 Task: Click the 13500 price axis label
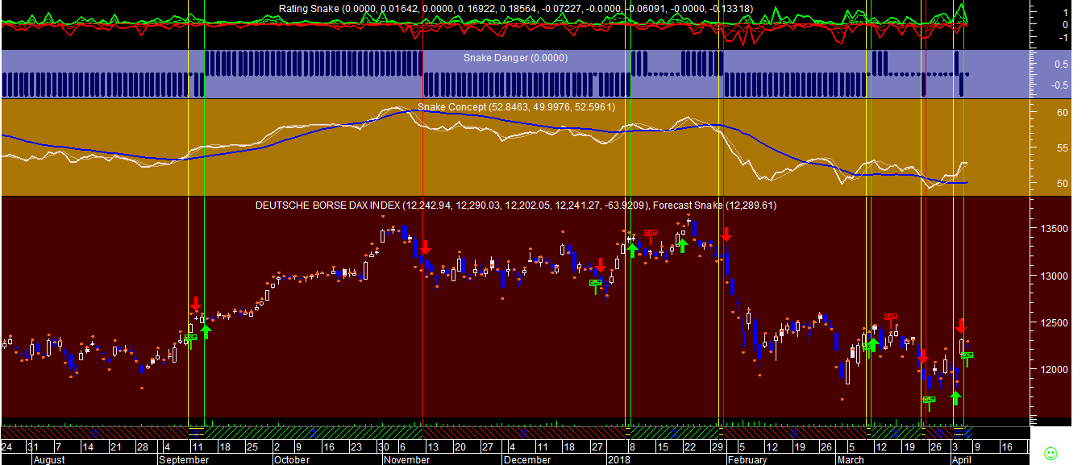coord(1046,230)
